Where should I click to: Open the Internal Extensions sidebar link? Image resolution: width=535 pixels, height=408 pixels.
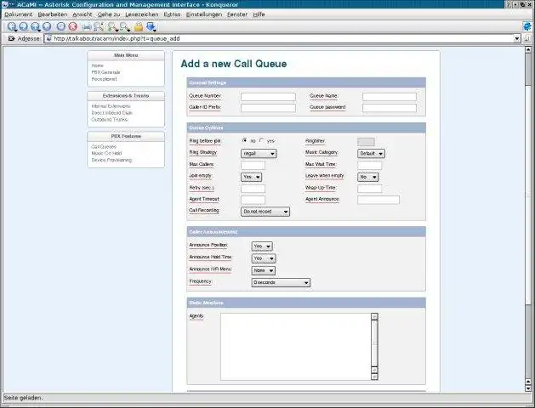click(x=111, y=106)
